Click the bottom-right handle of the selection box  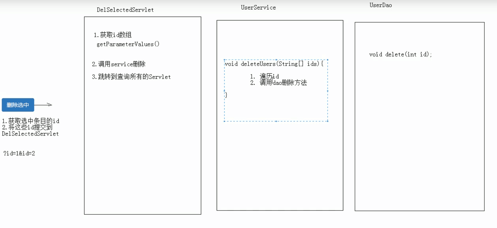click(328, 121)
